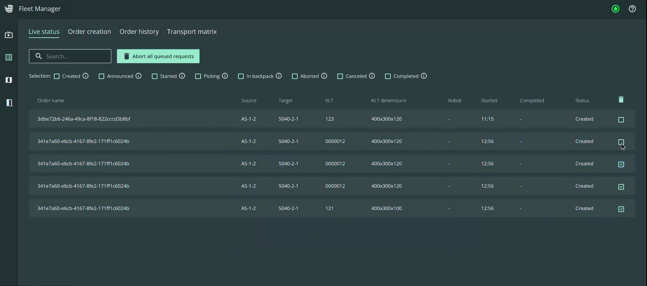
Task: Open the sidebar play-screen icon
Action: point(9,35)
